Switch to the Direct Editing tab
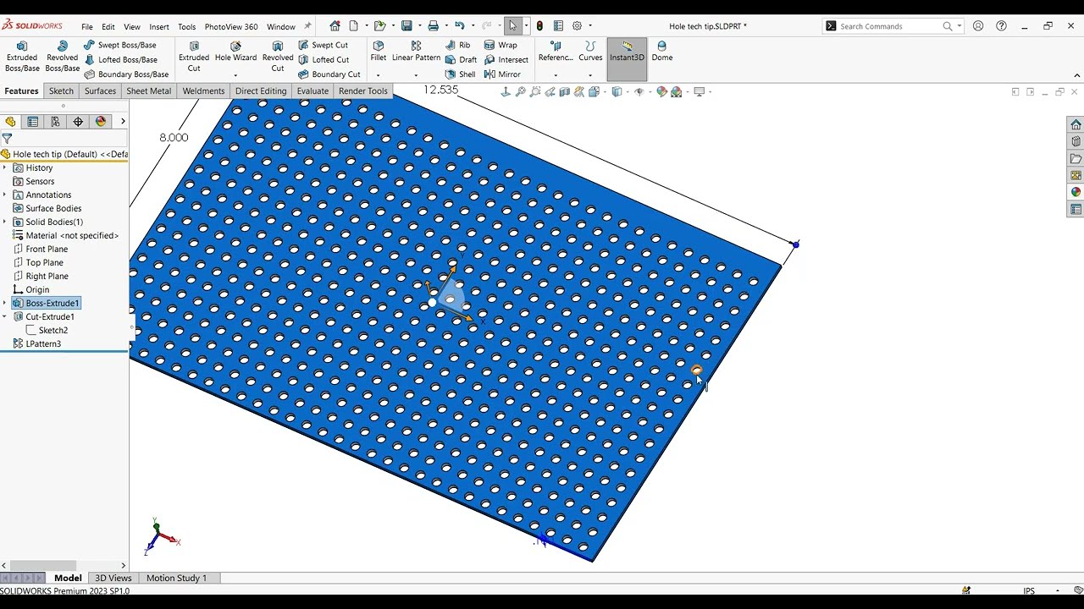The image size is (1084, 609). click(x=261, y=91)
